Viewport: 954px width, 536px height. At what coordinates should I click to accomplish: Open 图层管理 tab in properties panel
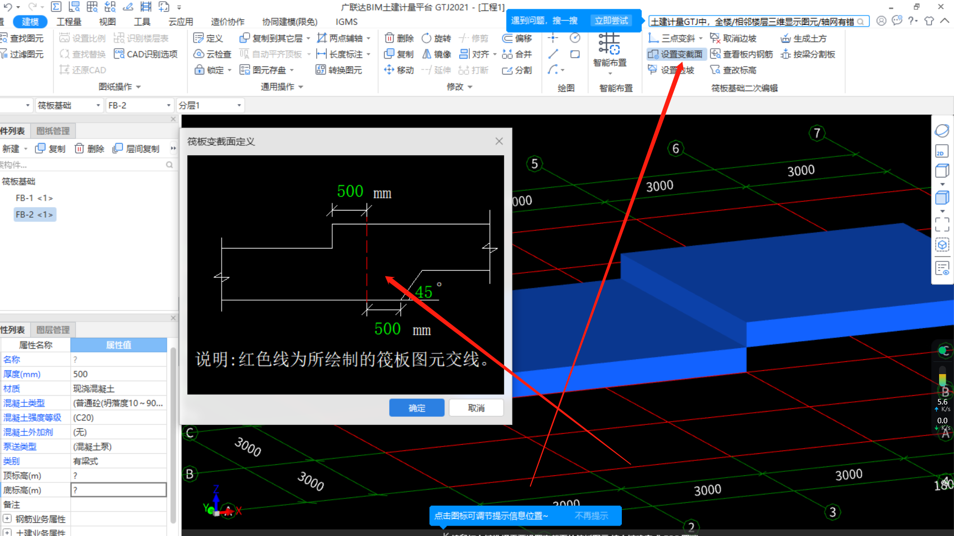(x=53, y=330)
